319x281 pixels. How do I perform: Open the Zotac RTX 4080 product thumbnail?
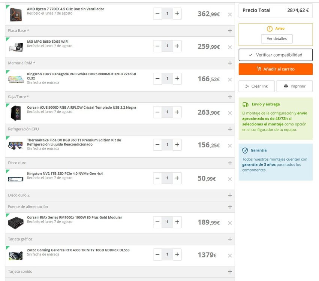[x=16, y=256]
